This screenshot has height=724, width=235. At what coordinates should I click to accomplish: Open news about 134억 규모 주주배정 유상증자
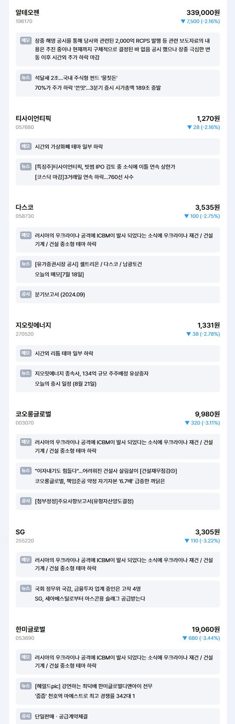(x=92, y=373)
